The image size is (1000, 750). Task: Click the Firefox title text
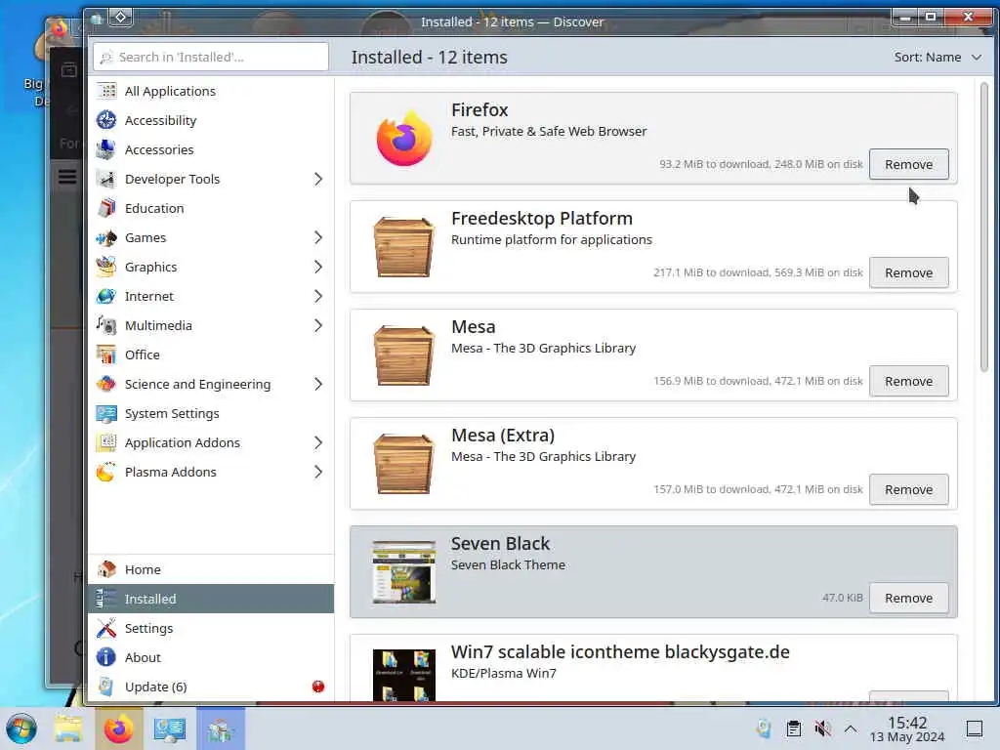[479, 110]
